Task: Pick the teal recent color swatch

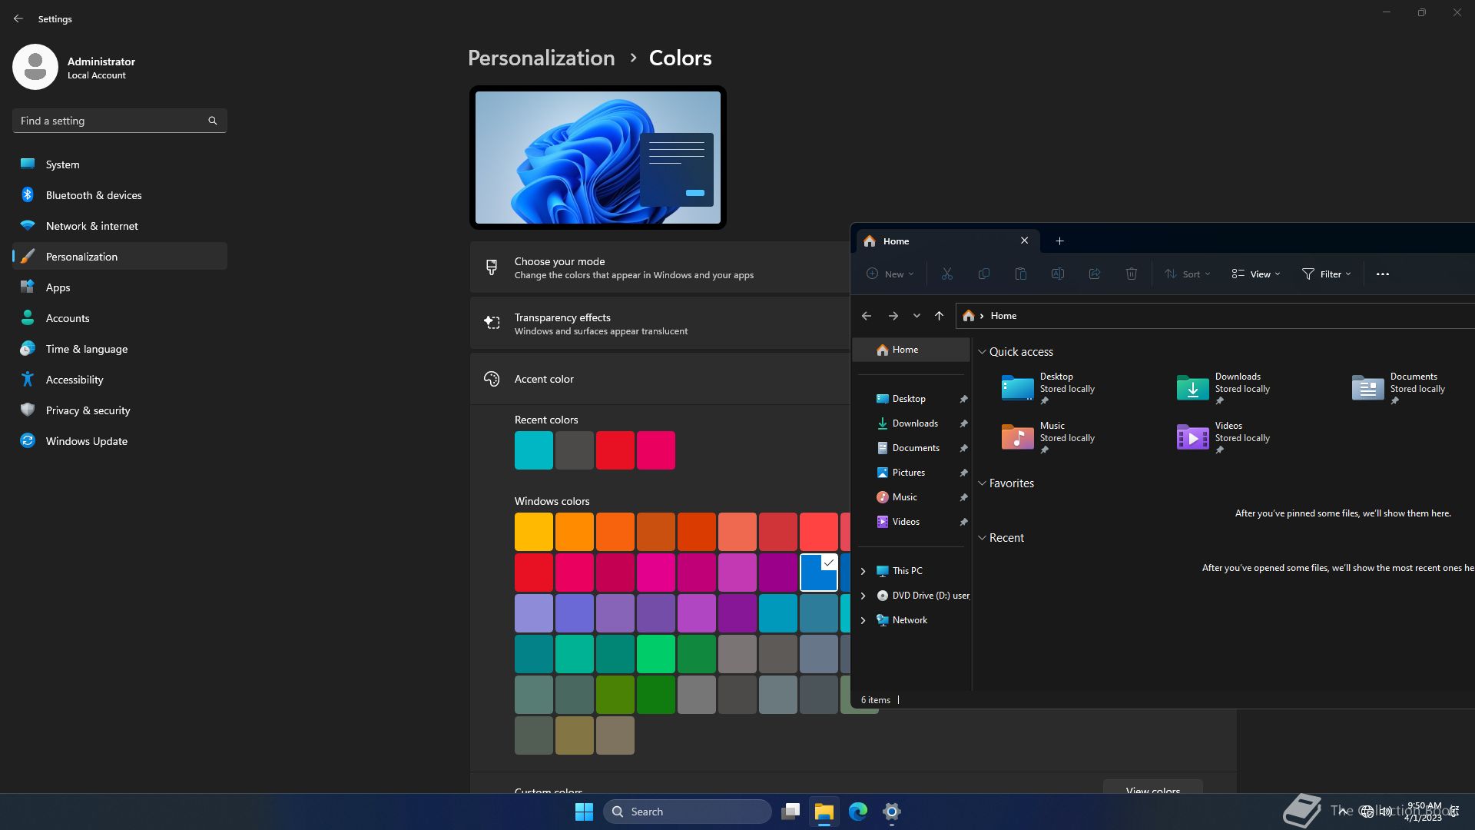Action: tap(533, 450)
